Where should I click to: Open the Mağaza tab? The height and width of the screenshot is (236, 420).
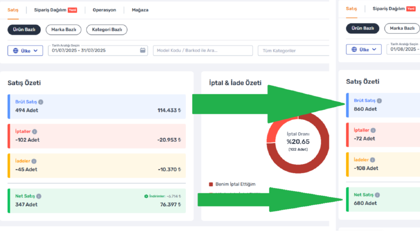(140, 10)
